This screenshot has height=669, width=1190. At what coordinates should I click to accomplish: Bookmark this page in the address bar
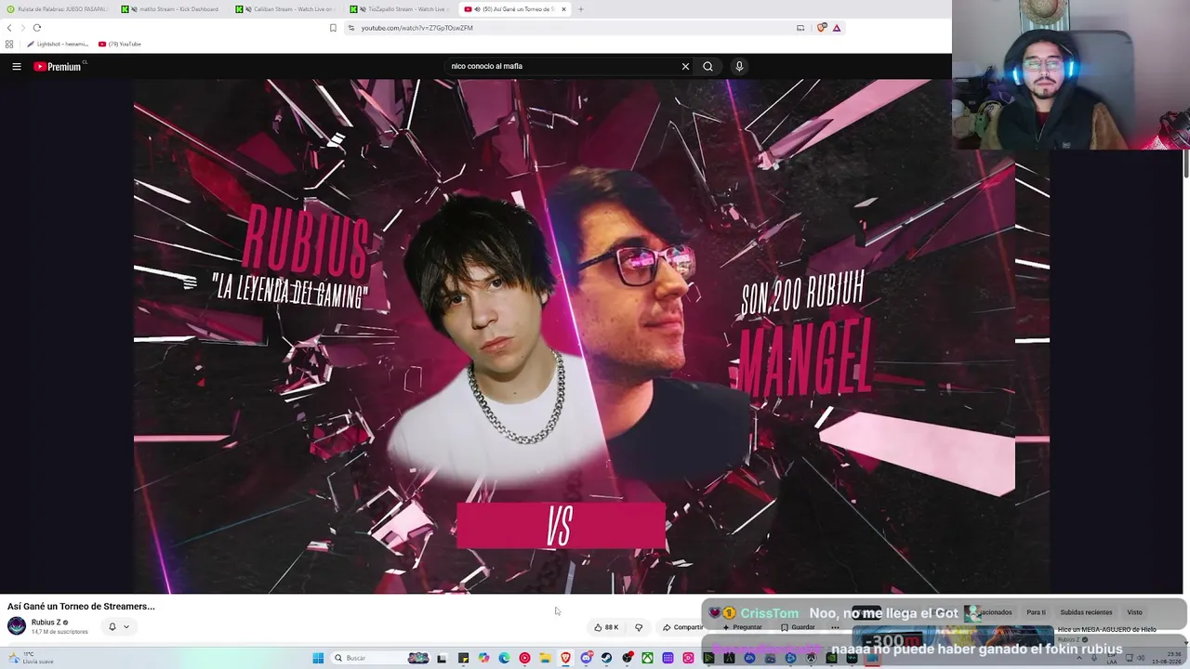coord(333,28)
